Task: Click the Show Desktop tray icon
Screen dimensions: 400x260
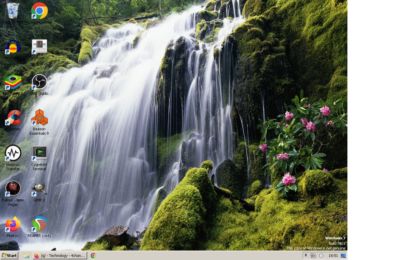Action: (343, 256)
